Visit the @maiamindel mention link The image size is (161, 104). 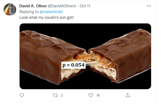tap(51, 12)
